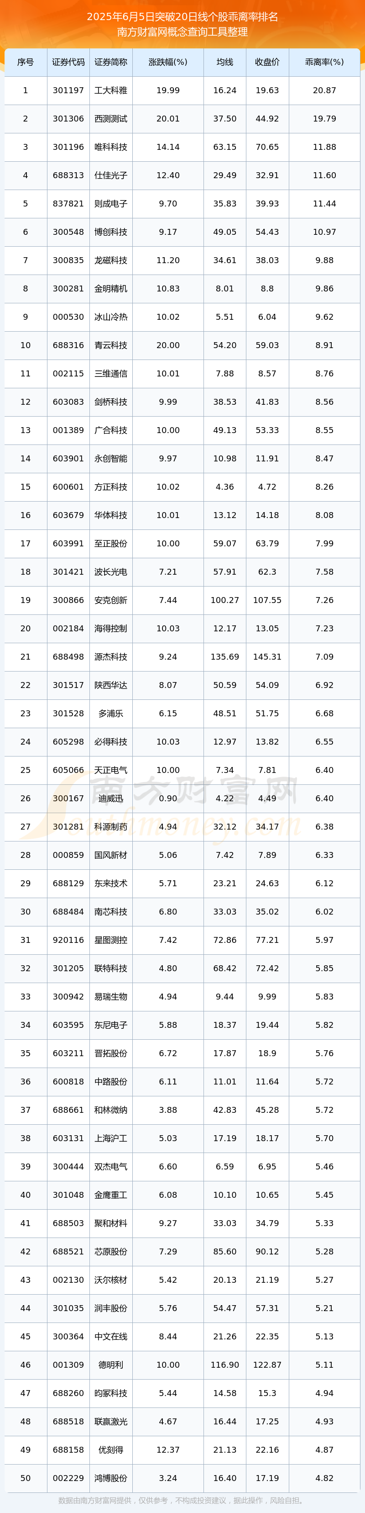Click the 序号 column header
This screenshot has width=365, height=1513.
[25, 62]
